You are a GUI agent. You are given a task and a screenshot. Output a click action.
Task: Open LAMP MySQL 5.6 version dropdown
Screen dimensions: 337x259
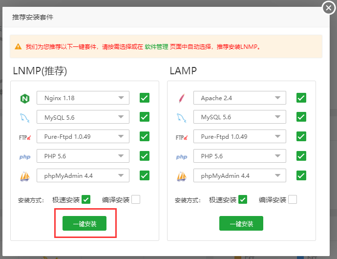pyautogui.click(x=240, y=117)
